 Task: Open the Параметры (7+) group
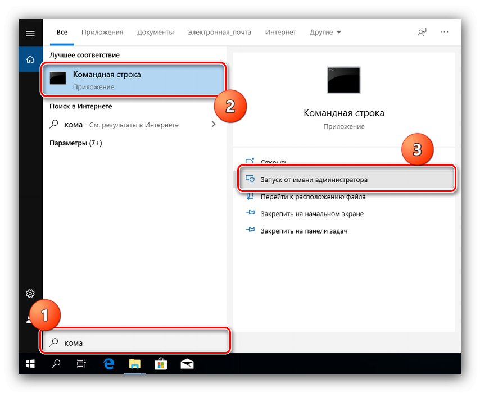(76, 143)
